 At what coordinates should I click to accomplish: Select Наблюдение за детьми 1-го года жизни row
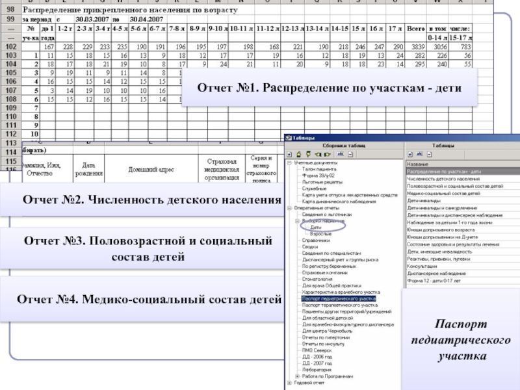point(463,222)
